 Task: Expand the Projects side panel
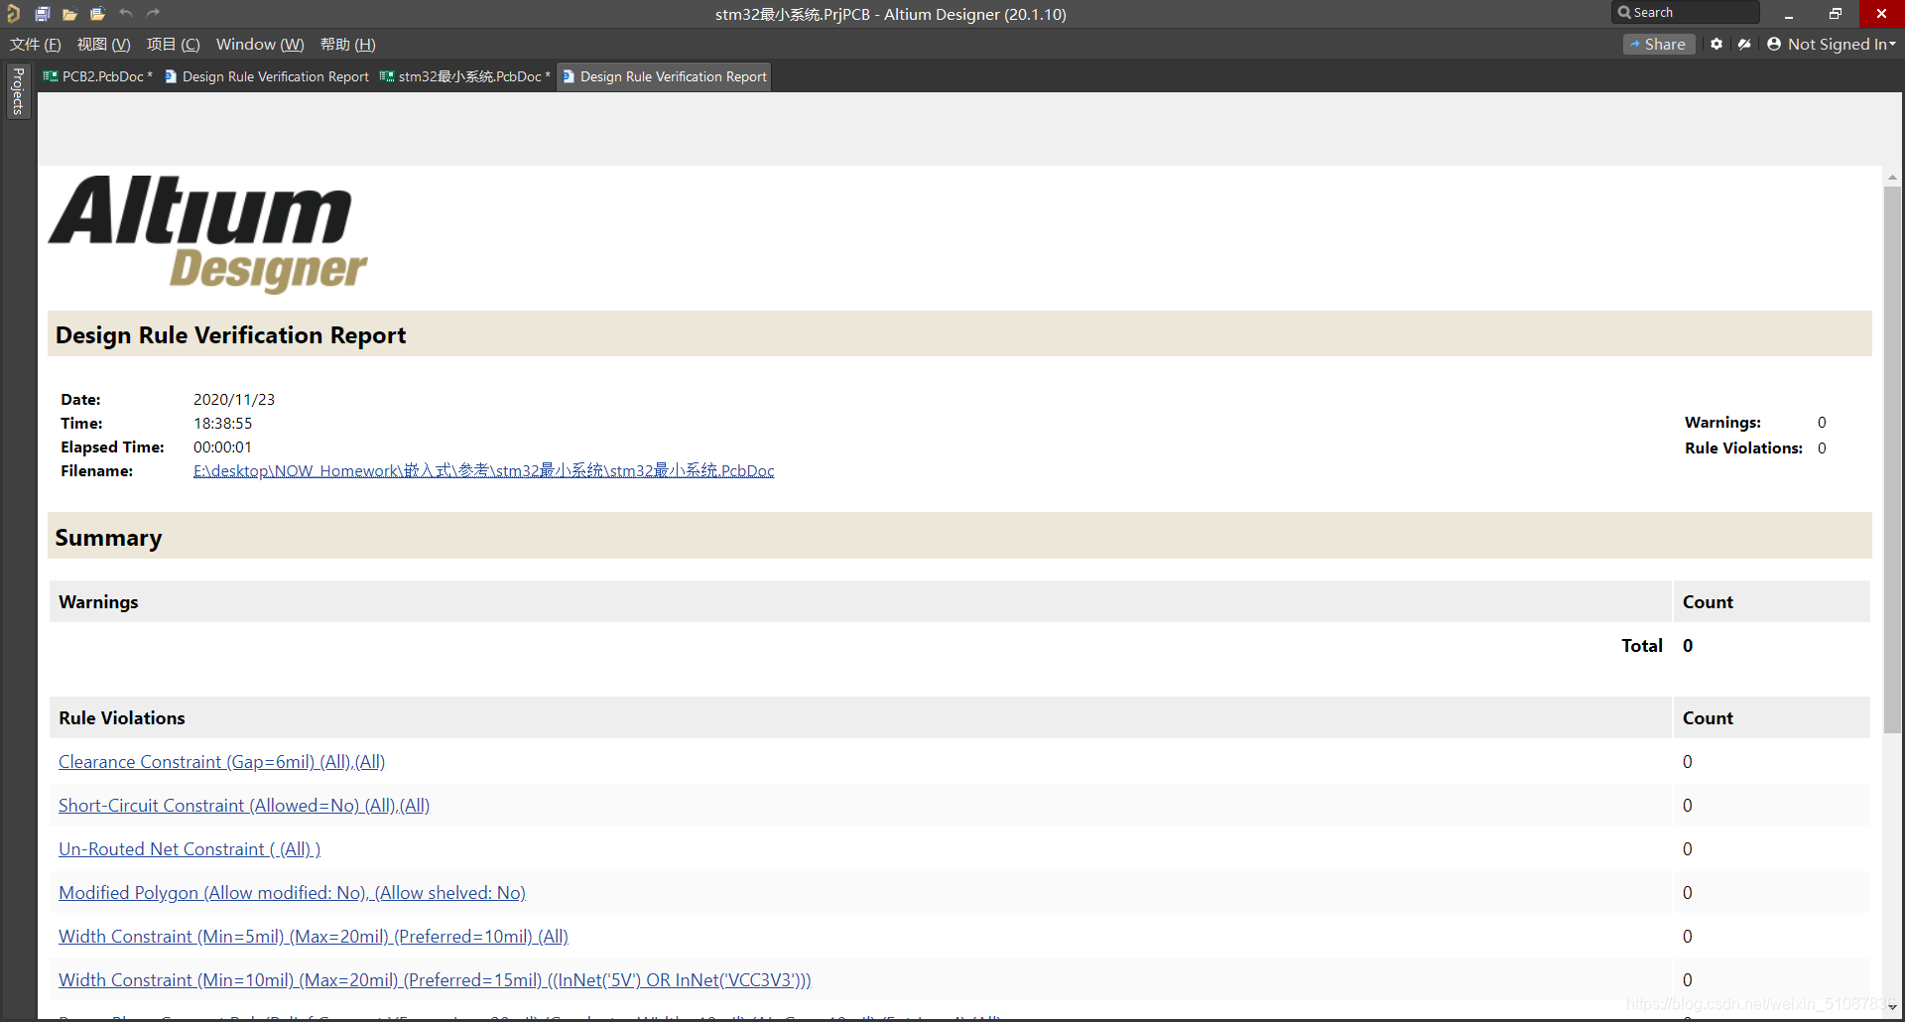pos(18,91)
